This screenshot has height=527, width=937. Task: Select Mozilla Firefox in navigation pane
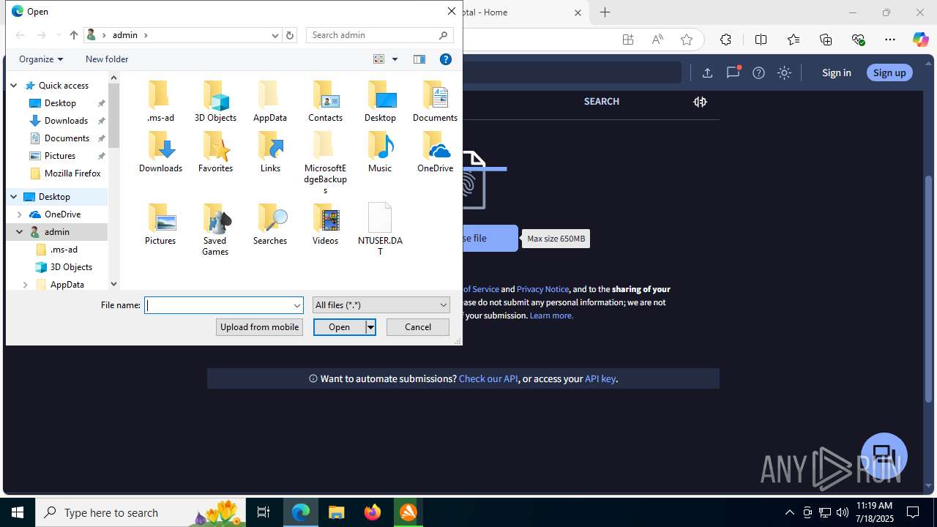72,173
